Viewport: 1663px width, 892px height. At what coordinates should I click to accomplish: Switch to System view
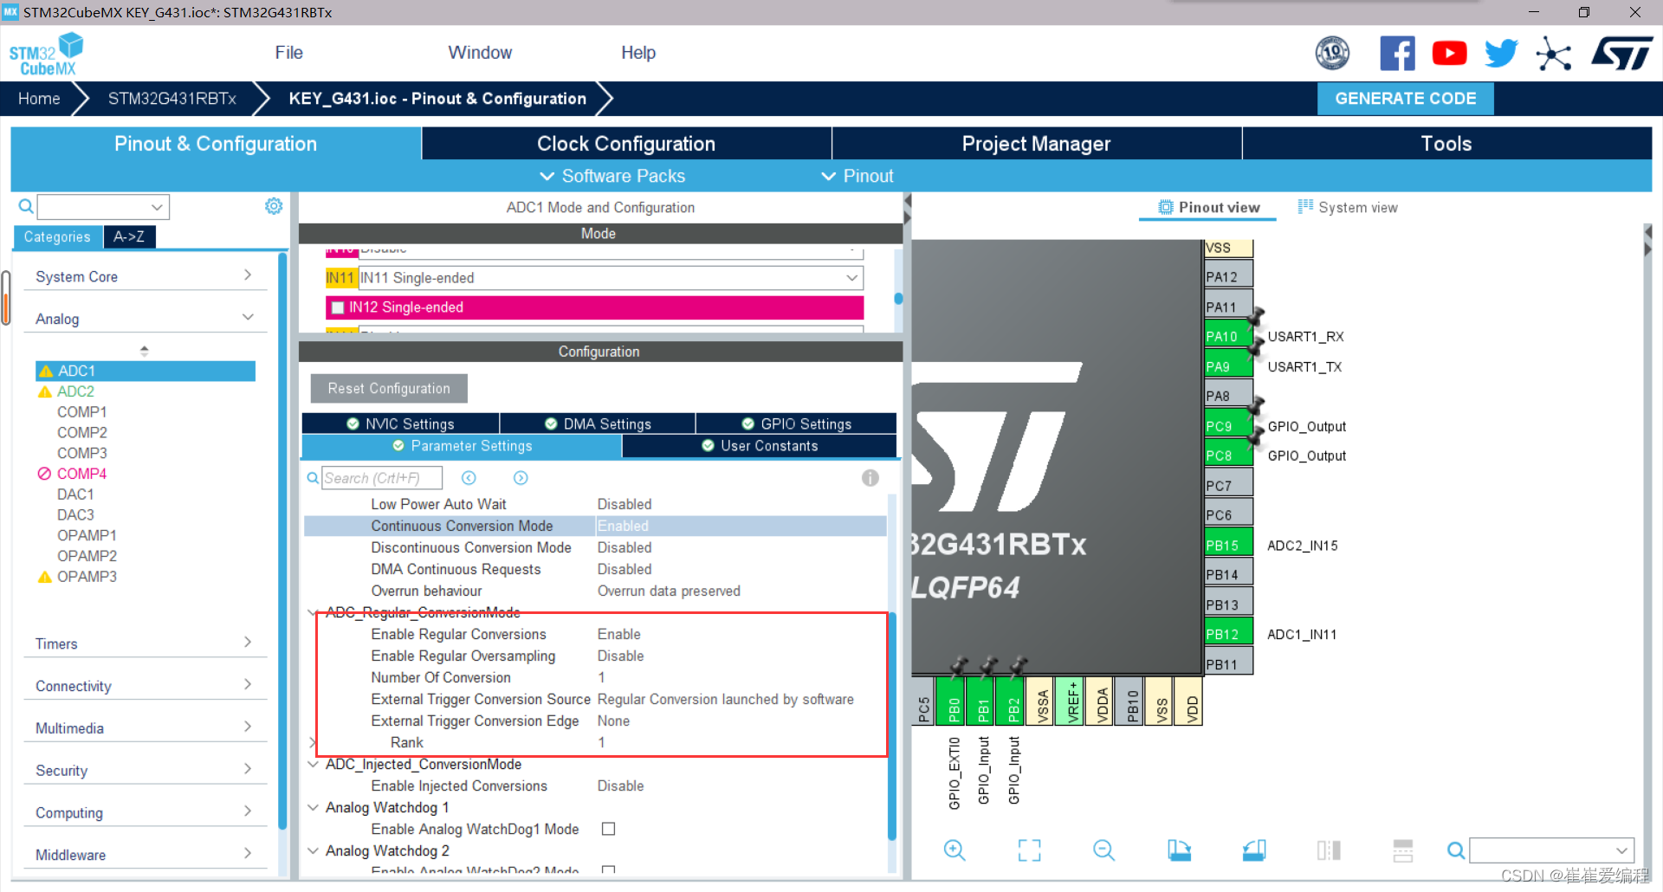click(x=1348, y=208)
